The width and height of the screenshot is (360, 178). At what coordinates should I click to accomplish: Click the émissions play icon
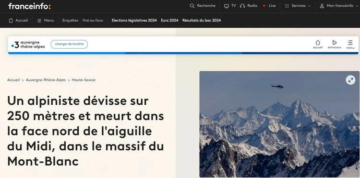(x=335, y=43)
